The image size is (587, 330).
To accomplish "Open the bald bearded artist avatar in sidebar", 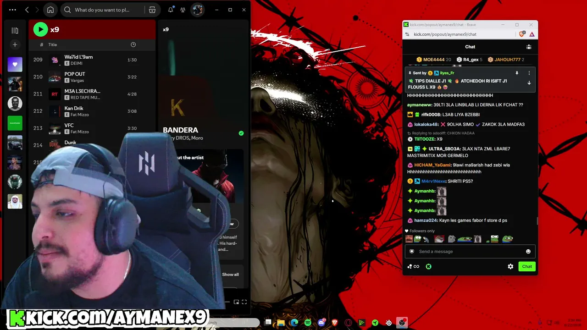I will coord(15,104).
